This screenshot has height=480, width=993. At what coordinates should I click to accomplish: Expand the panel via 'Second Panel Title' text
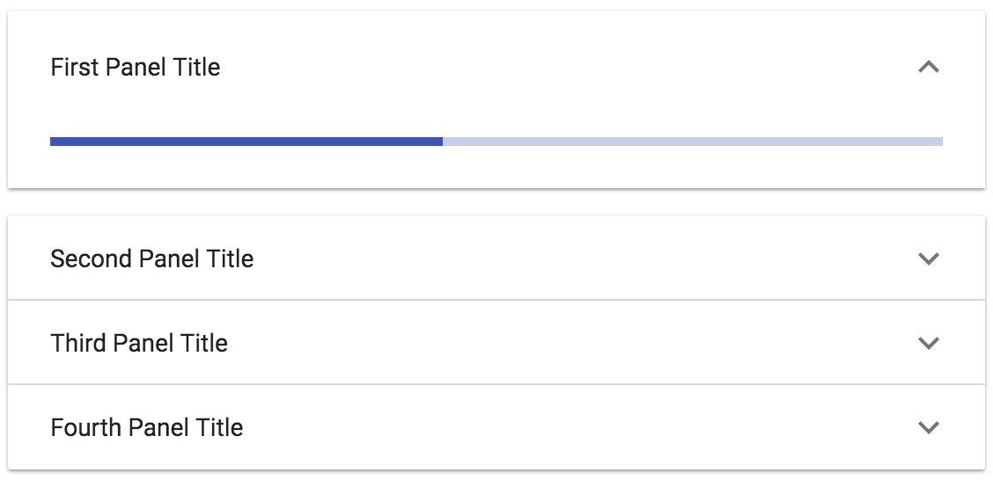(152, 258)
